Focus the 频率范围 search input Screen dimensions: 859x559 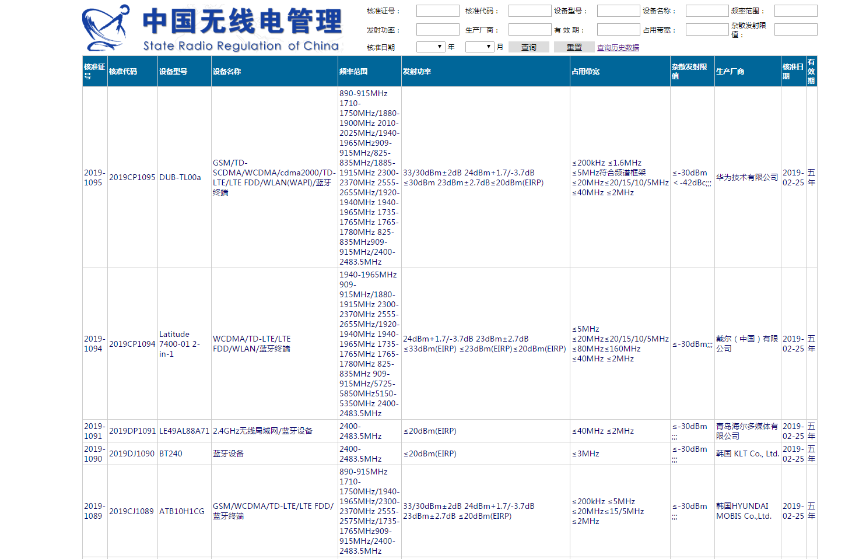pos(795,11)
